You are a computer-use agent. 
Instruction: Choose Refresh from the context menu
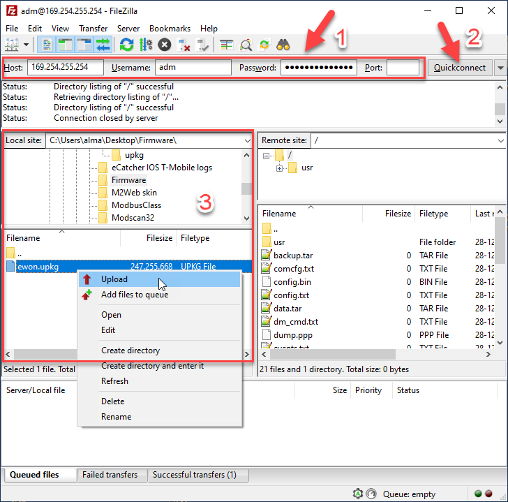point(159,381)
